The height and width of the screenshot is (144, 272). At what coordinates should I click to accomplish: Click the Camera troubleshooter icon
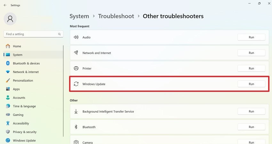pos(76,142)
